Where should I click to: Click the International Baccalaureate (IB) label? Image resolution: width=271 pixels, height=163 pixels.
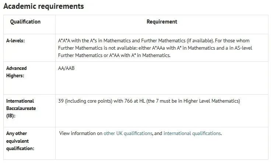pyautogui.click(x=21, y=108)
